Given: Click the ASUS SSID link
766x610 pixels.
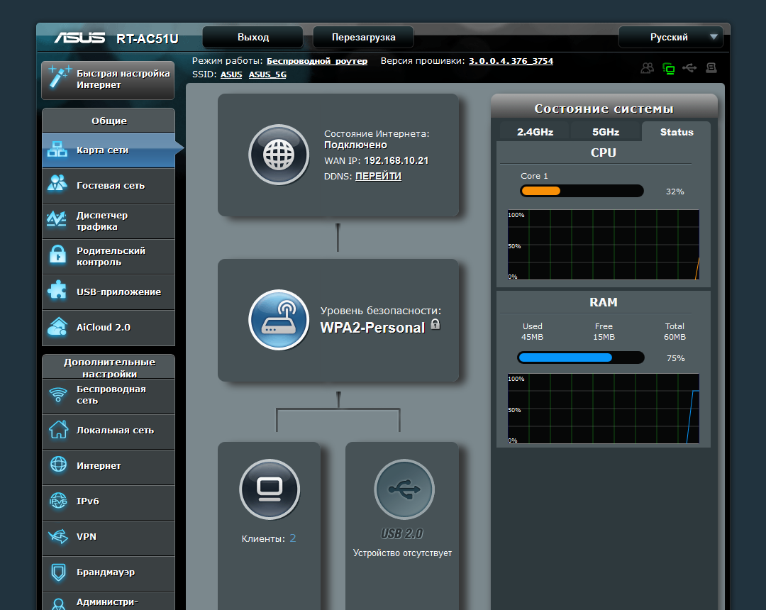Looking at the screenshot, I should point(231,74).
